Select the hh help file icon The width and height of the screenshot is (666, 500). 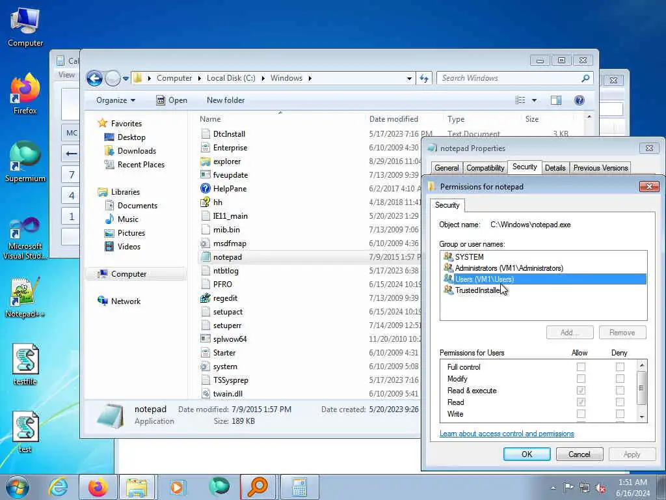pyautogui.click(x=206, y=202)
